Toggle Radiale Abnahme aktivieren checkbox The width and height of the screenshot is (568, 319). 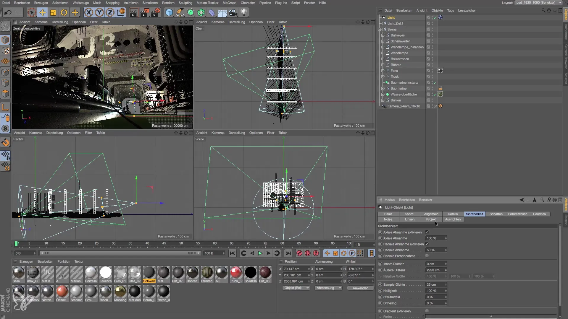coord(427,244)
